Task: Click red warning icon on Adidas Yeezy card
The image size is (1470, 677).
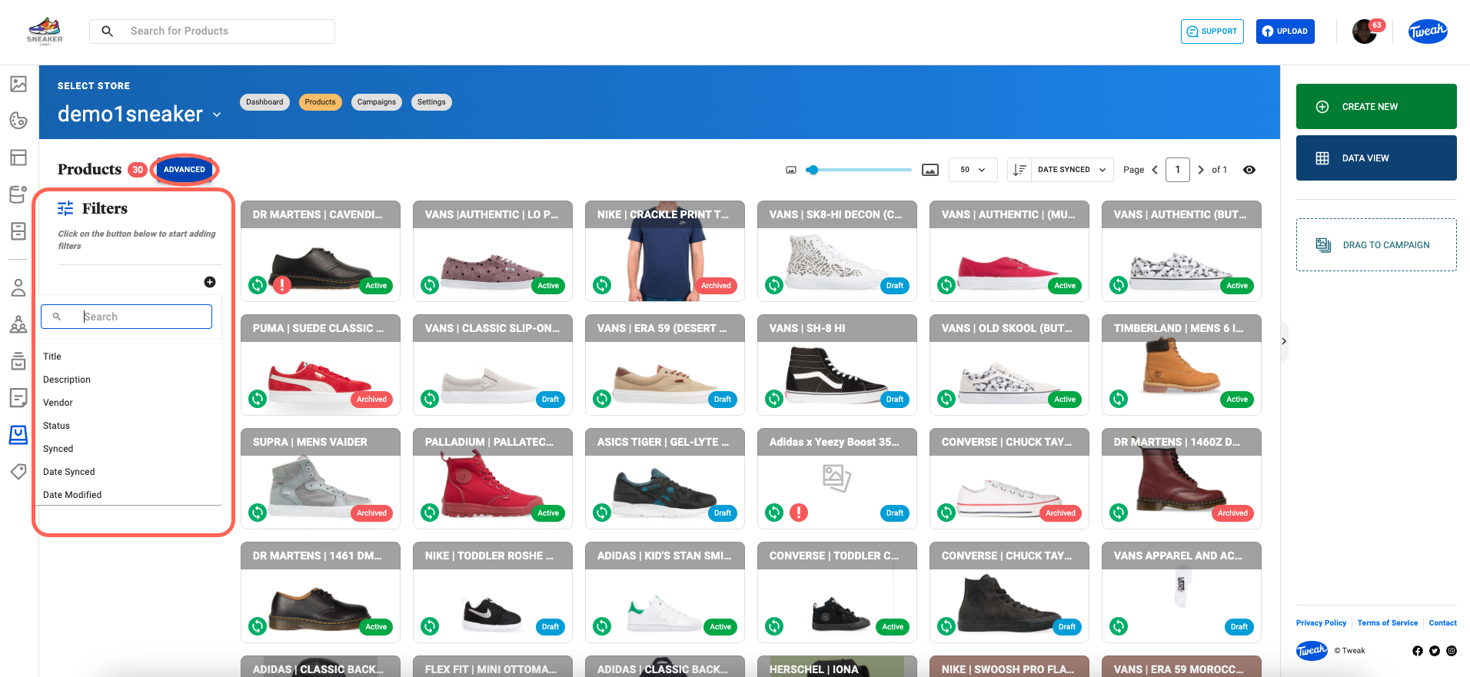Action: [x=799, y=513]
